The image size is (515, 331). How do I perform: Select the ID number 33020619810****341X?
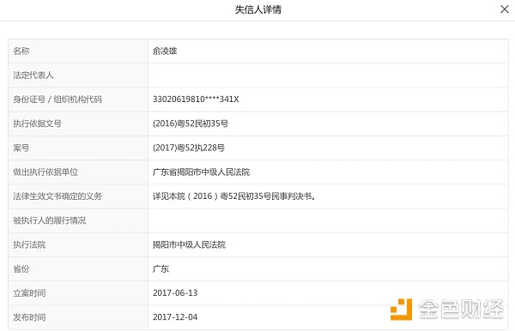click(x=196, y=99)
